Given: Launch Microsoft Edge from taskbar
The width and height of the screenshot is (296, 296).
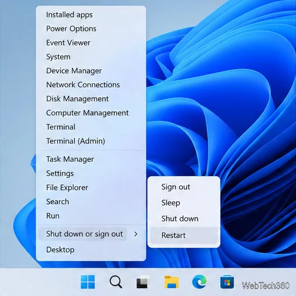Looking at the screenshot, I should tap(199, 281).
